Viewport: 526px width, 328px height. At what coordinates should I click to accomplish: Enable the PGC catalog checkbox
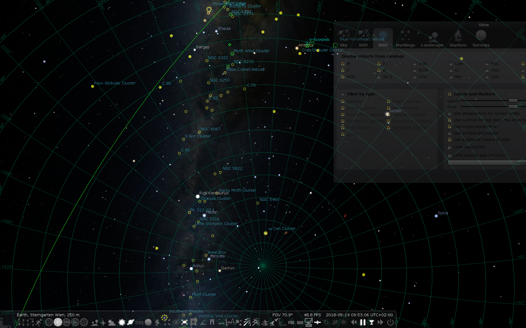(x=487, y=64)
